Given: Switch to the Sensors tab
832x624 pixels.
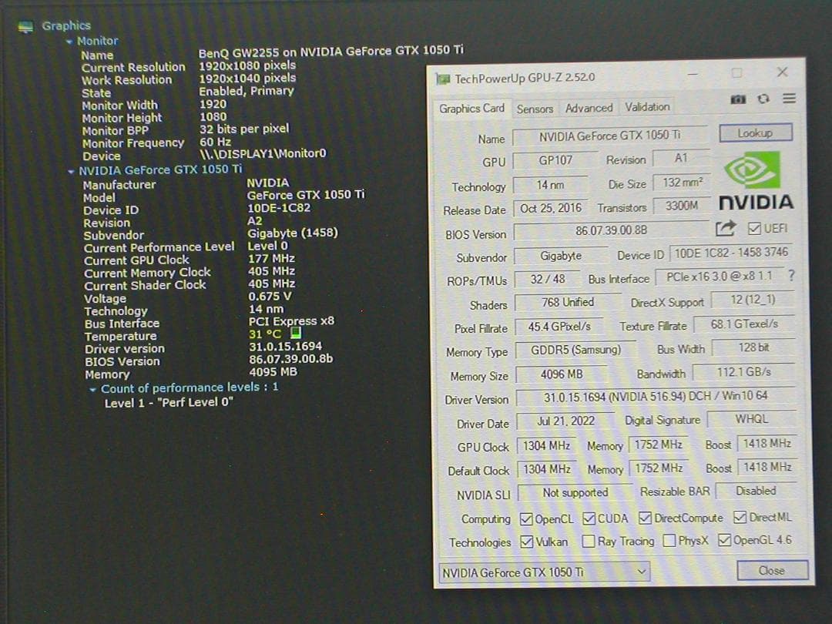Looking at the screenshot, I should coord(535,109).
